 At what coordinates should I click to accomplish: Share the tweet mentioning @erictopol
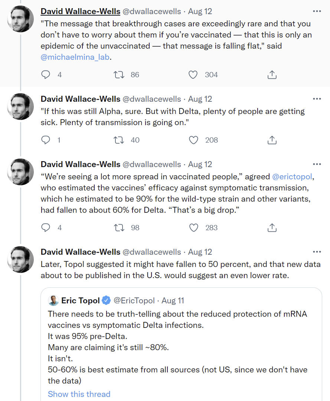tap(272, 228)
